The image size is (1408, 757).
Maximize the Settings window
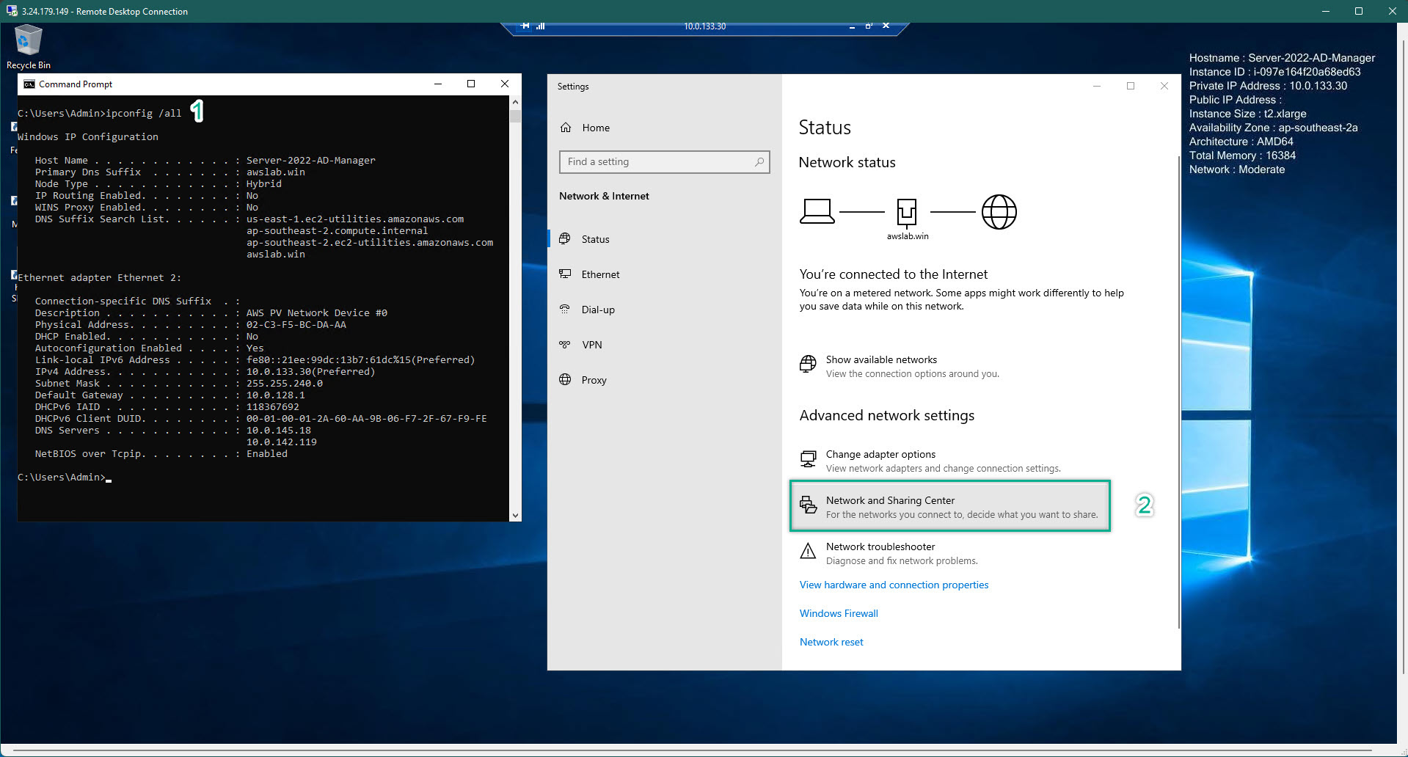pyautogui.click(x=1131, y=86)
